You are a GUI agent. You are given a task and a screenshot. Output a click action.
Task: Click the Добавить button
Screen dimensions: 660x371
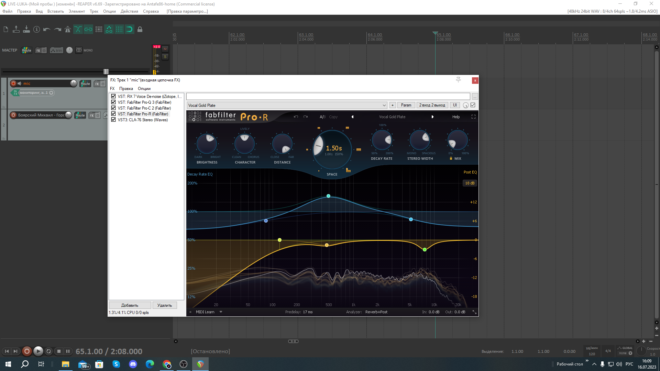coord(130,305)
